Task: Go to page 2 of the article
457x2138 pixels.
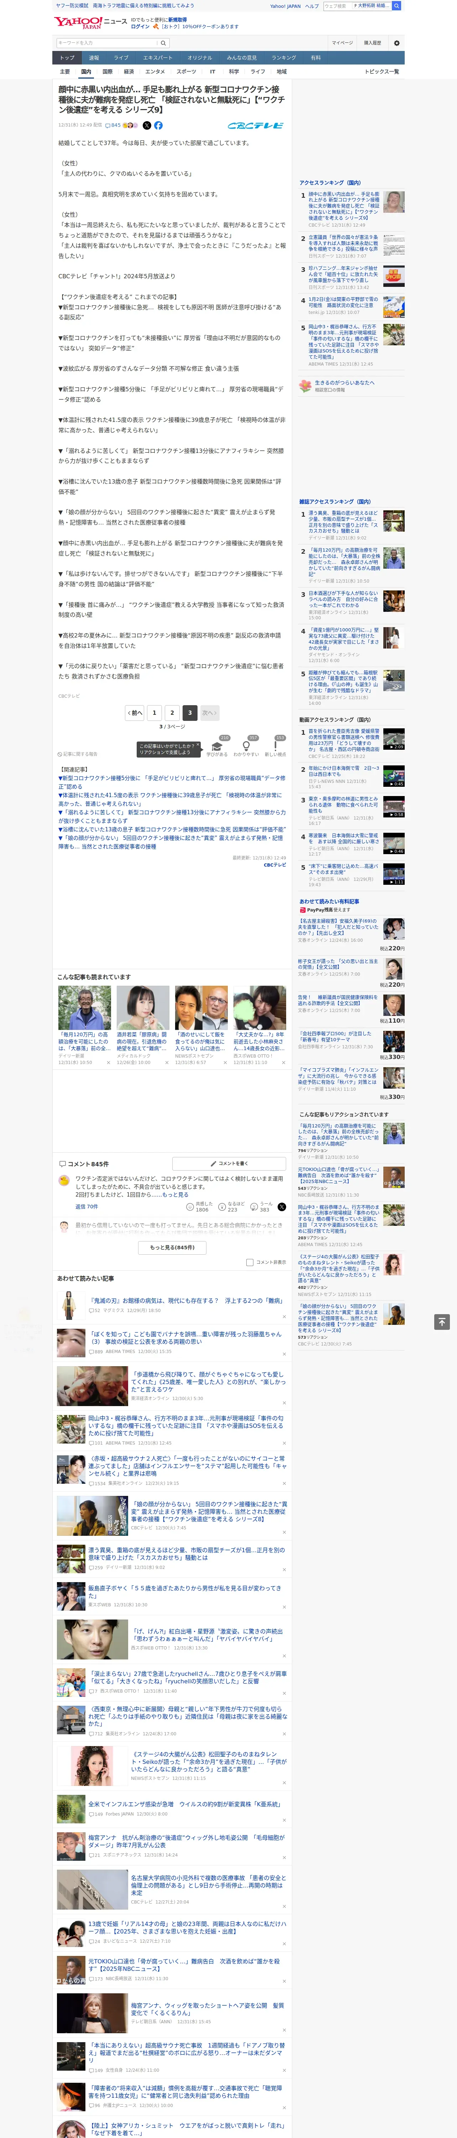Action: coord(173,713)
